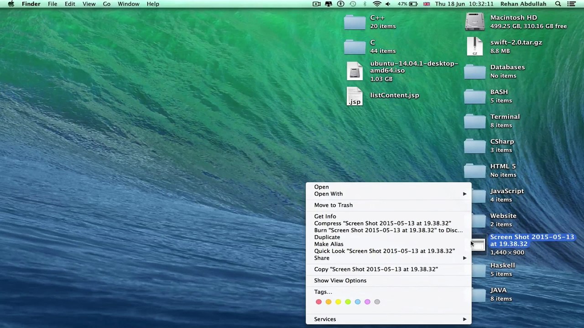Open the Window menu
This screenshot has width=584, height=328.
(x=129, y=4)
